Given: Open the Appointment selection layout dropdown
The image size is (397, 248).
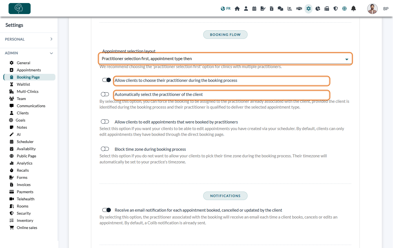Looking at the screenshot, I should pyautogui.click(x=225, y=59).
